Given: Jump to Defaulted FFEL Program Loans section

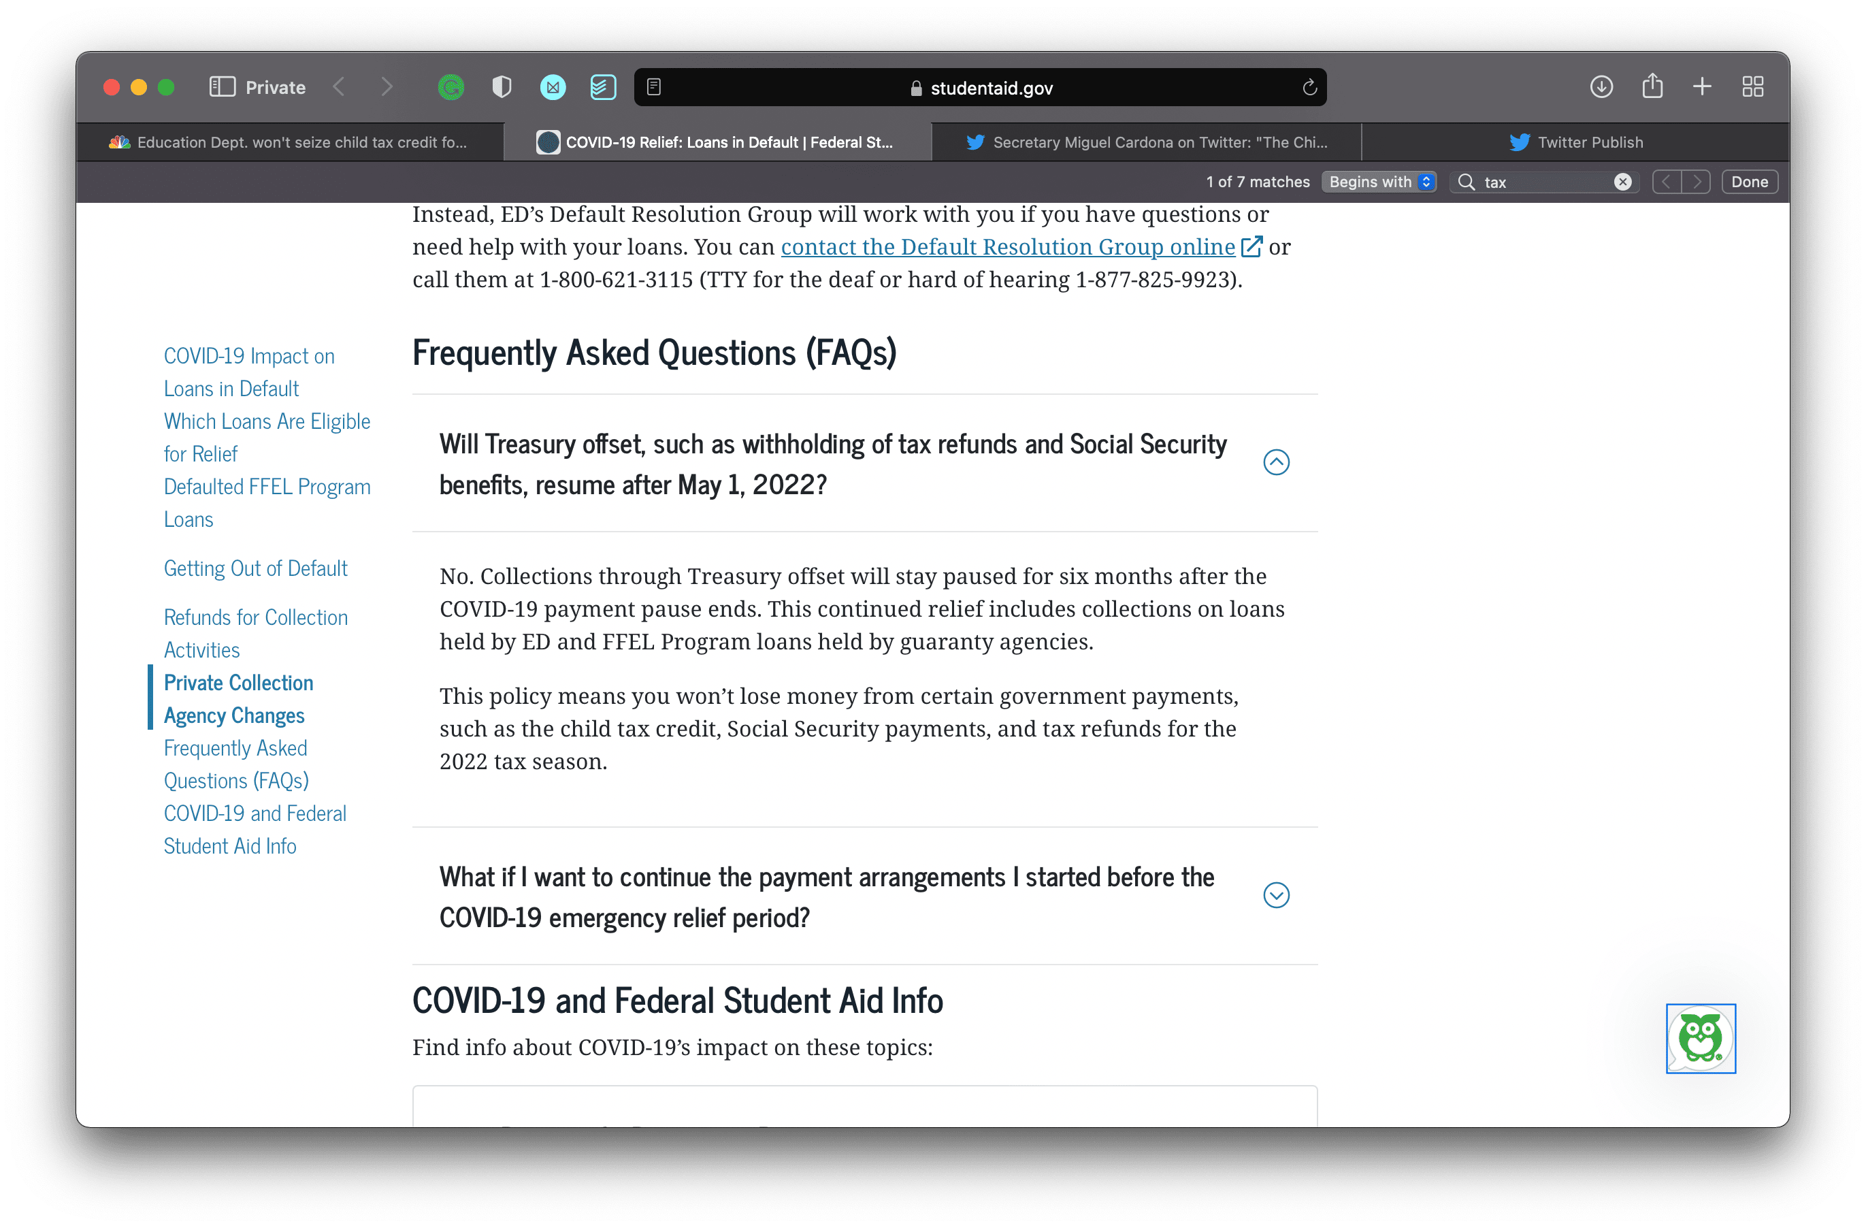Looking at the screenshot, I should pos(267,502).
